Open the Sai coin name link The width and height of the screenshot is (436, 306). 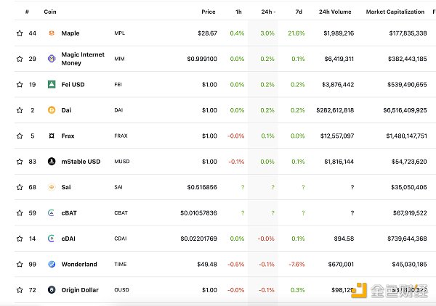[x=67, y=187]
